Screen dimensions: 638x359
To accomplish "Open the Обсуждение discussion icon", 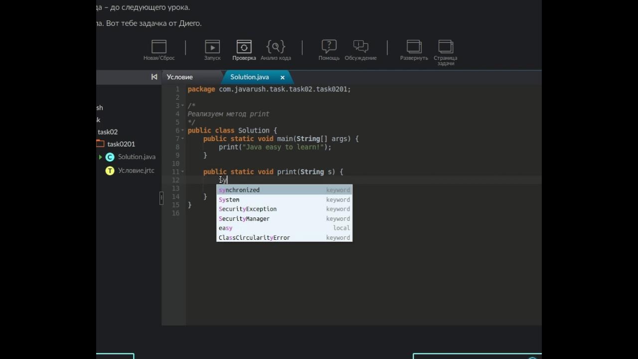I will tap(360, 47).
